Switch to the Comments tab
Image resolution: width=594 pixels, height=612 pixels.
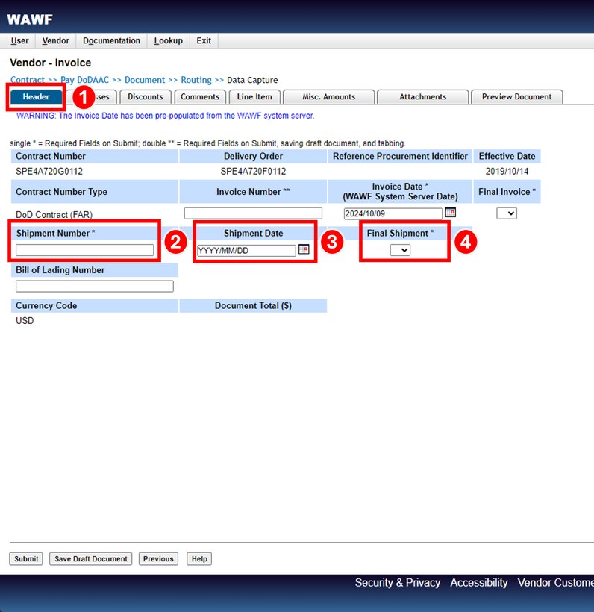[200, 97]
